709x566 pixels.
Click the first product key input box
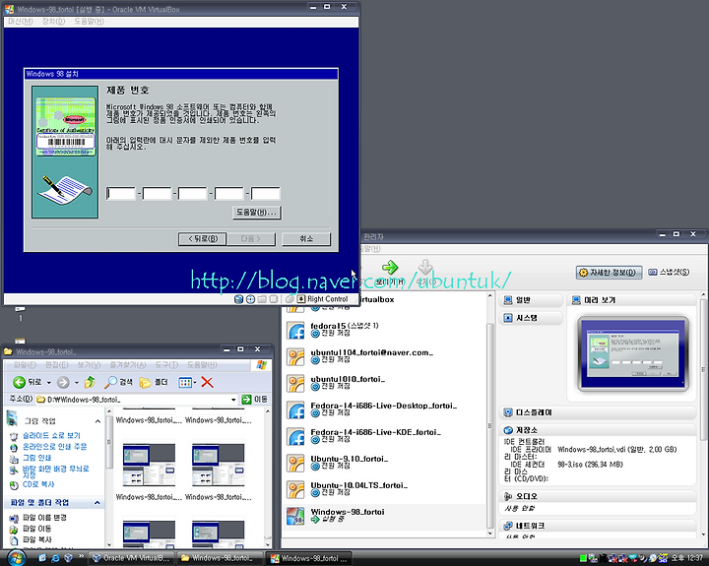pos(121,194)
